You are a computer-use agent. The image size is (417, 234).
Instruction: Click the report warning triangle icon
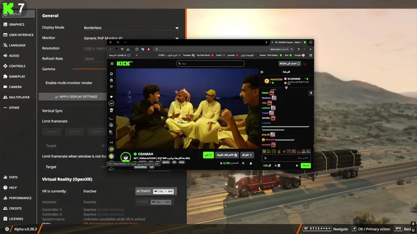point(251,163)
